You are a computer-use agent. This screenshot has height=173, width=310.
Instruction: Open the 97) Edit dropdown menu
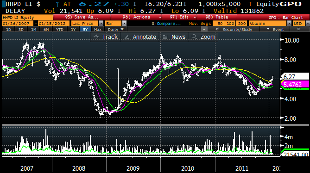coord(179,17)
